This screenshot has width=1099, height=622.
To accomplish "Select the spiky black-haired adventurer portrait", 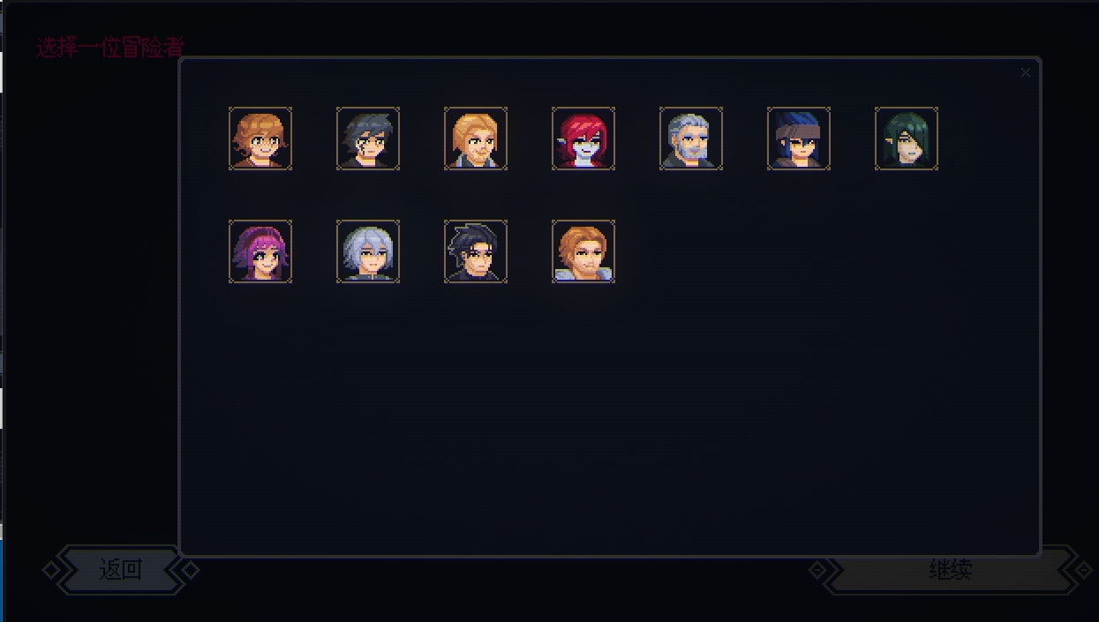I will [x=476, y=251].
